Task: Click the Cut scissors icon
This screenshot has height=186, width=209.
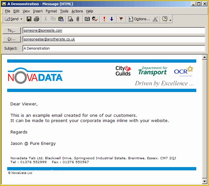Action: [x=46, y=19]
